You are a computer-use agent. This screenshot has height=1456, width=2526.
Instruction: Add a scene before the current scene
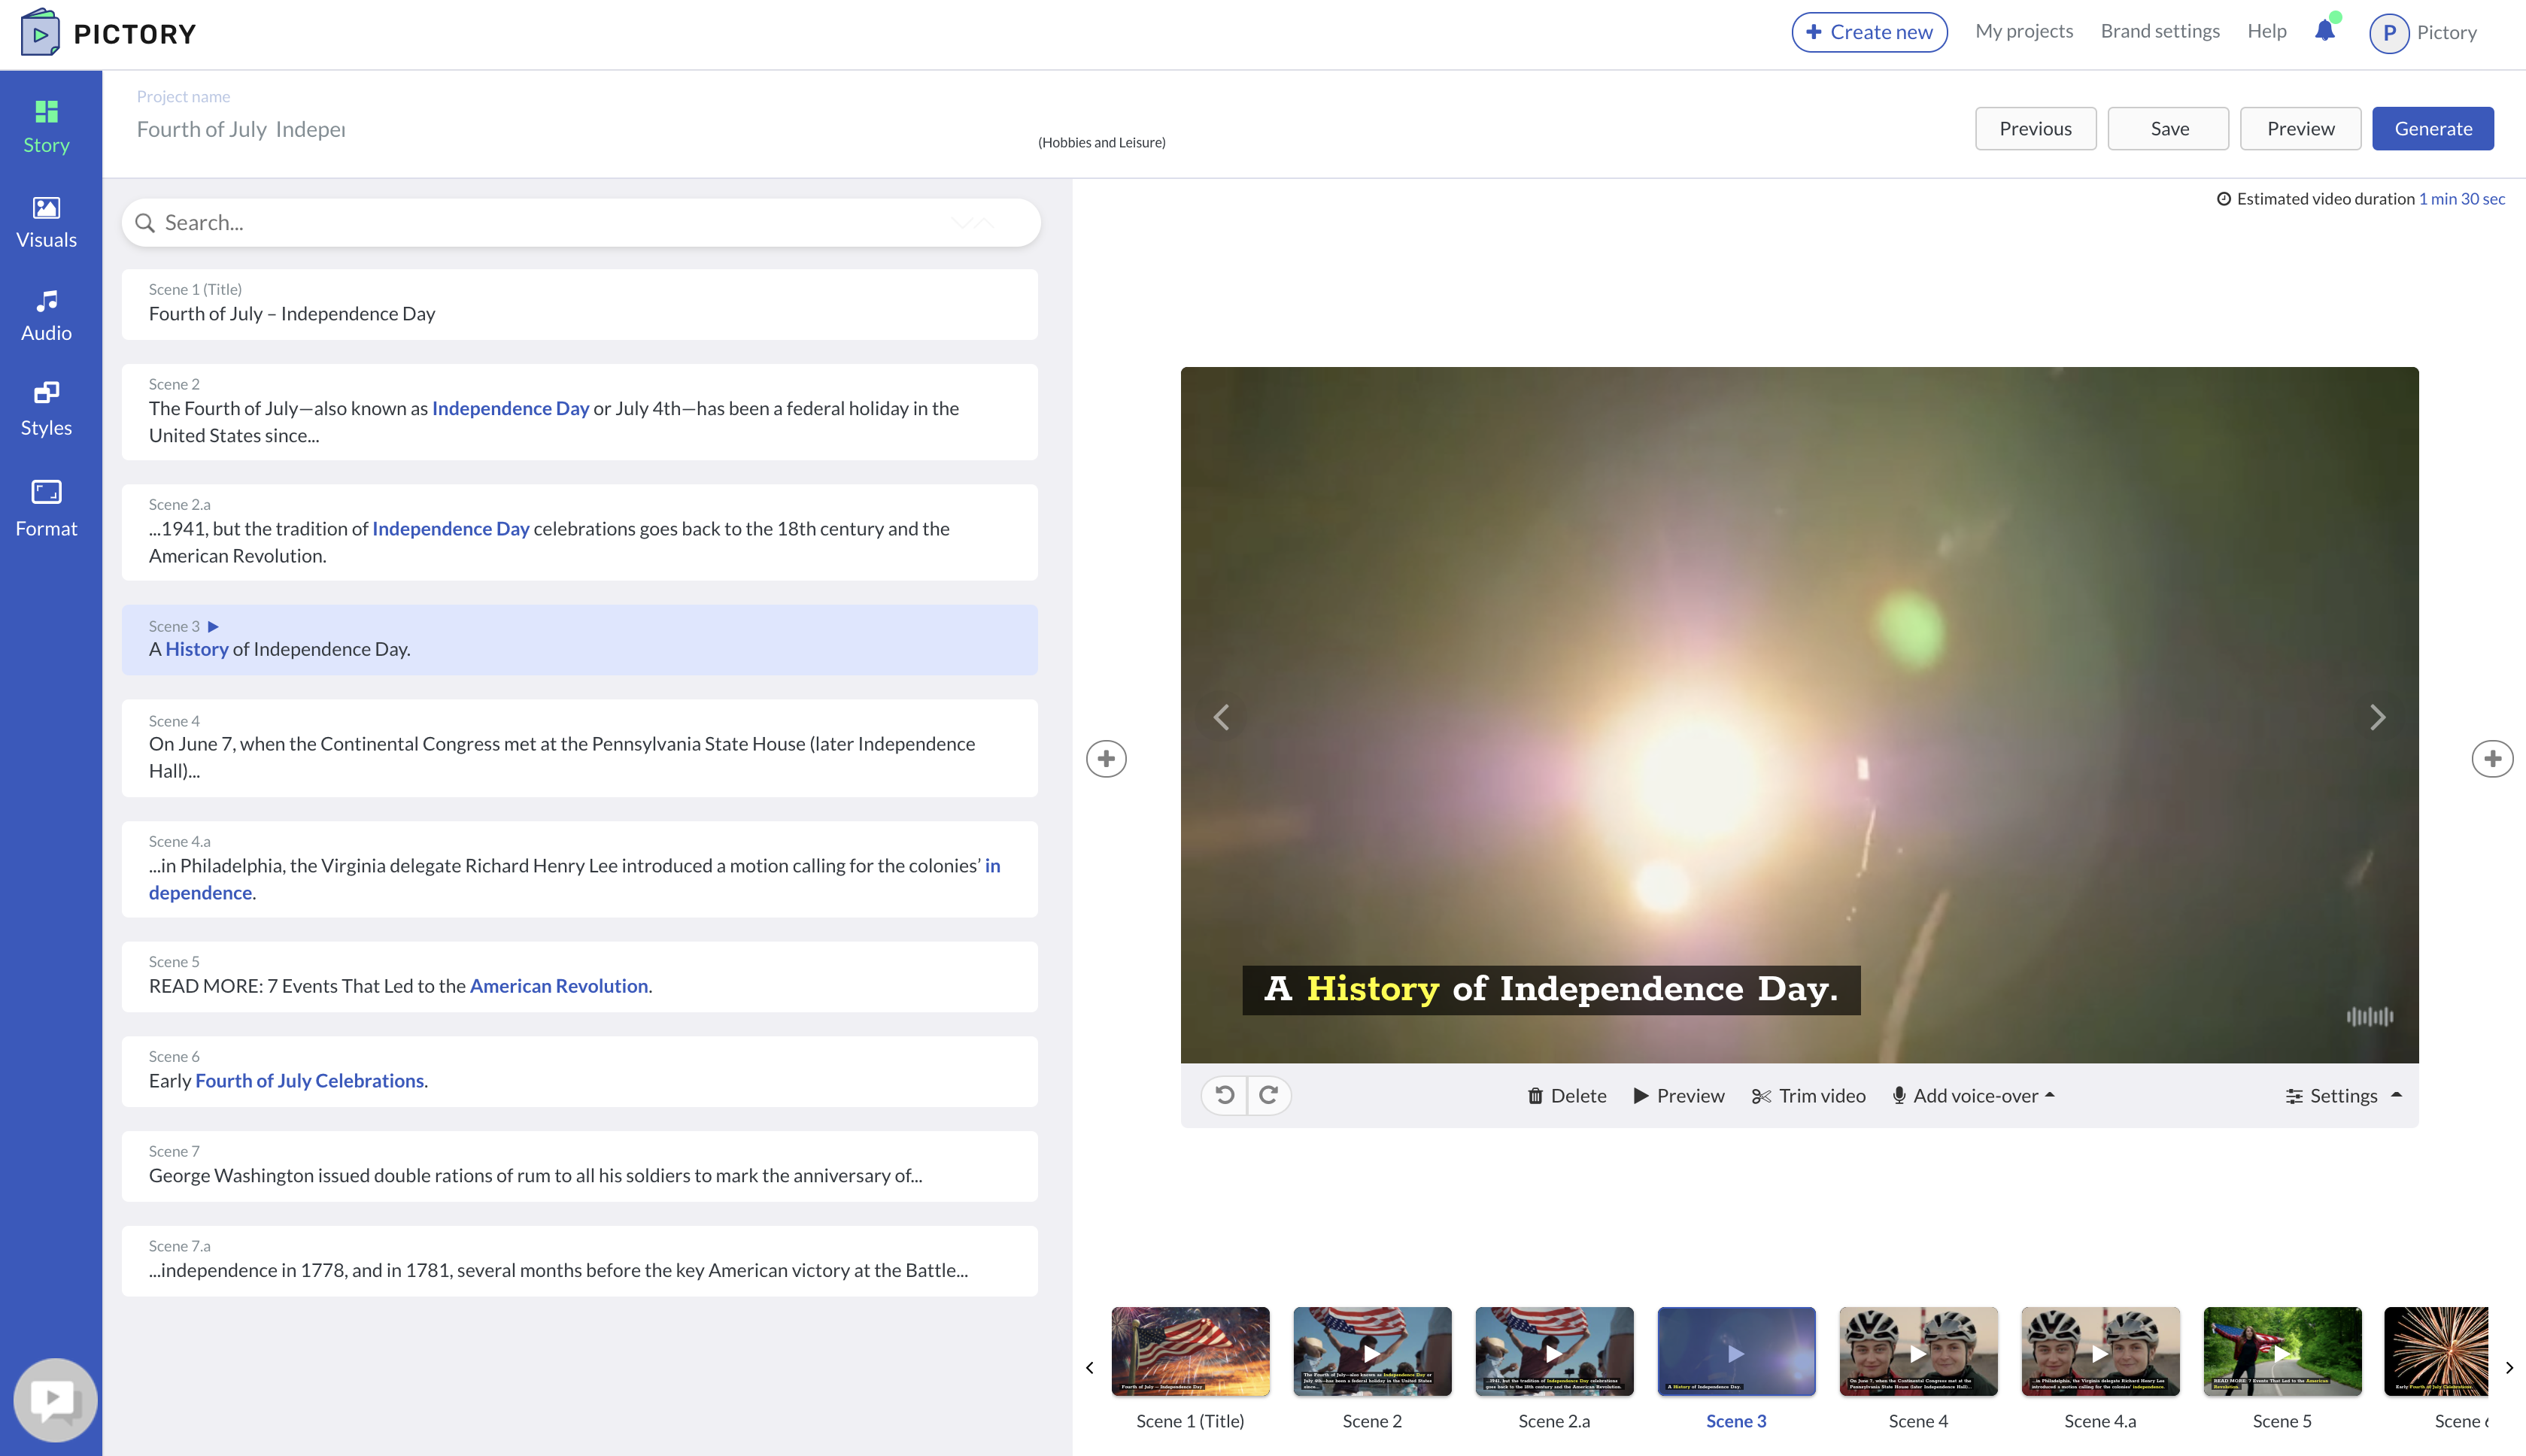[x=1106, y=759]
